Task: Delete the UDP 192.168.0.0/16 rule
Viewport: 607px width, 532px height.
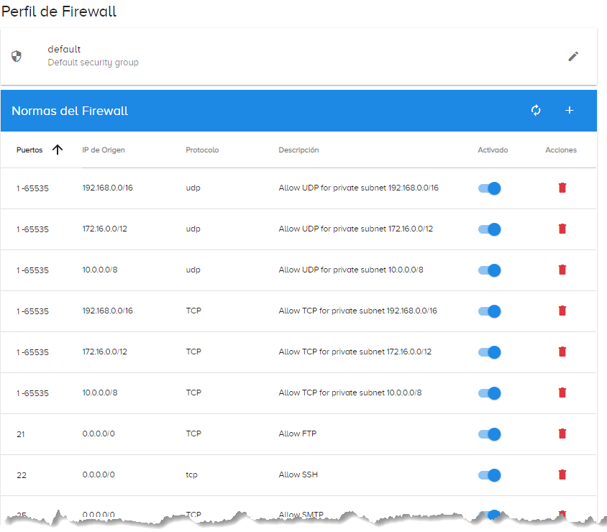Action: tap(562, 188)
